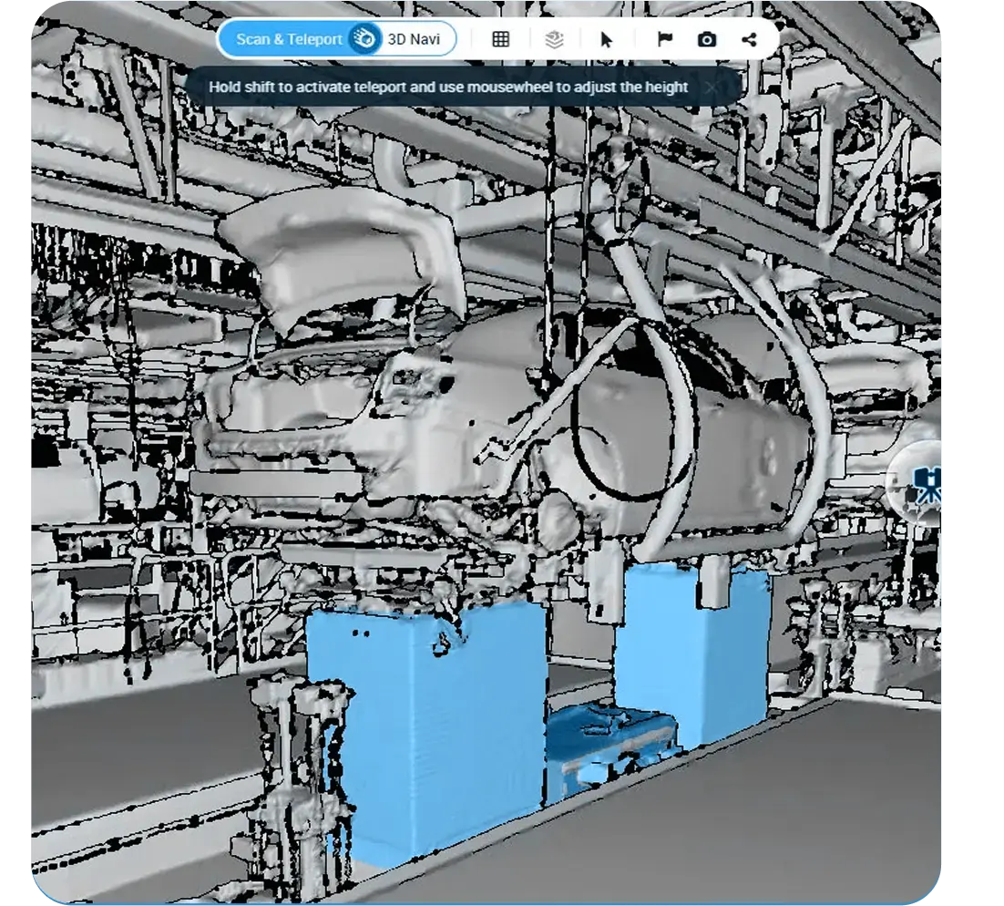Select the tall blue box on right
The image size is (1004, 906).
point(692,647)
